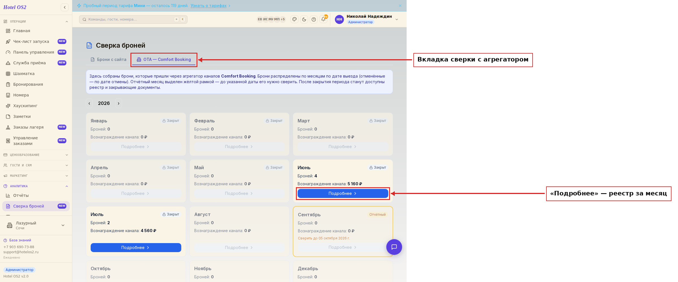Click the Закрыт lock badge on Июнь

378,168
